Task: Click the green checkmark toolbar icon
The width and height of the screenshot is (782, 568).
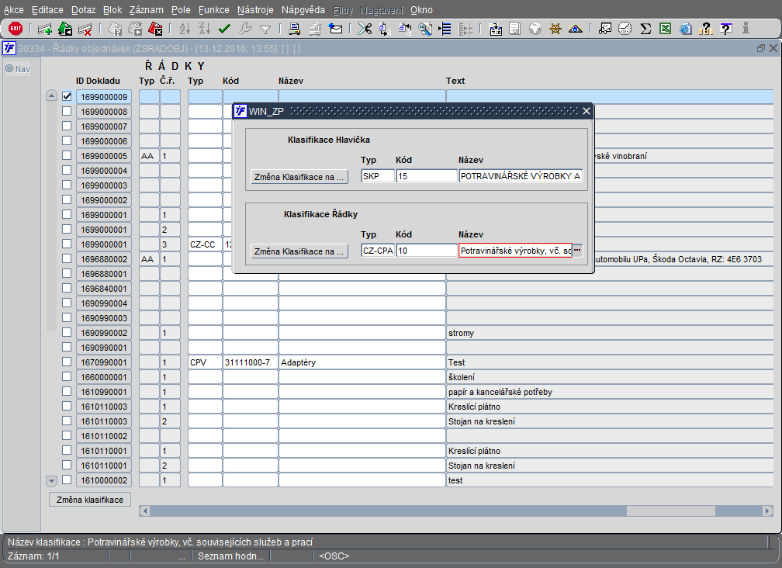Action: (225, 29)
